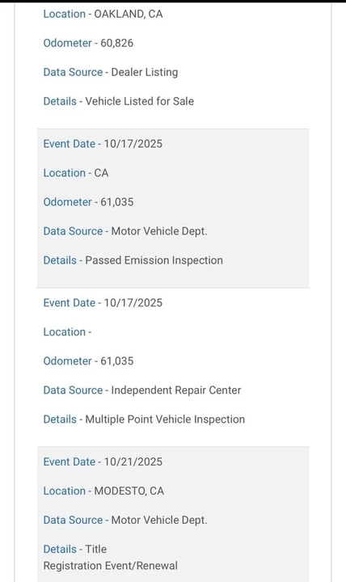Click the Location CA entry

(76, 173)
